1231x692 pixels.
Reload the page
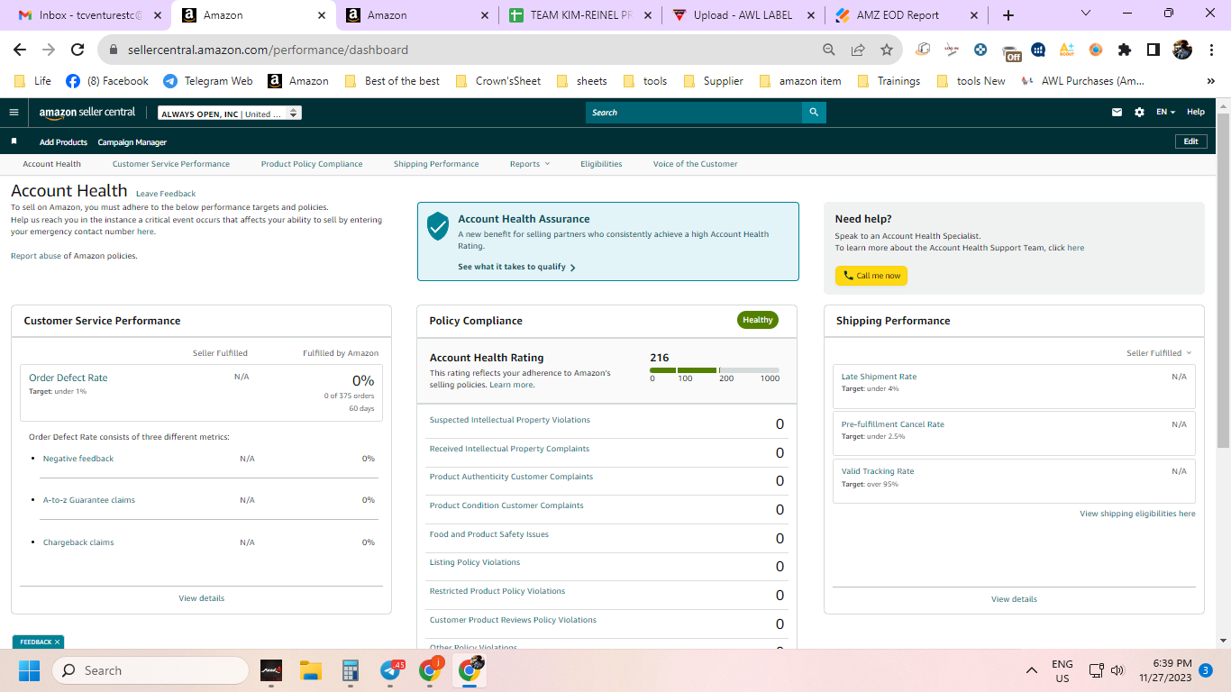coord(78,50)
